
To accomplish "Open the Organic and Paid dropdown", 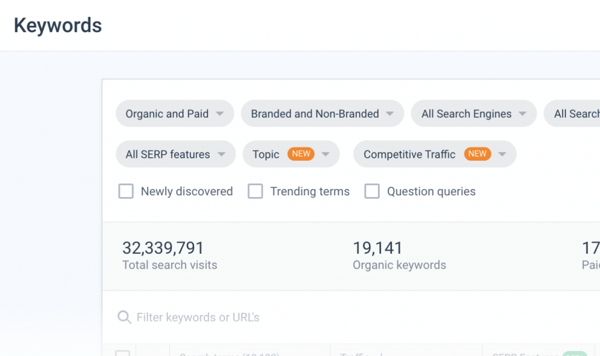I will 175,113.
